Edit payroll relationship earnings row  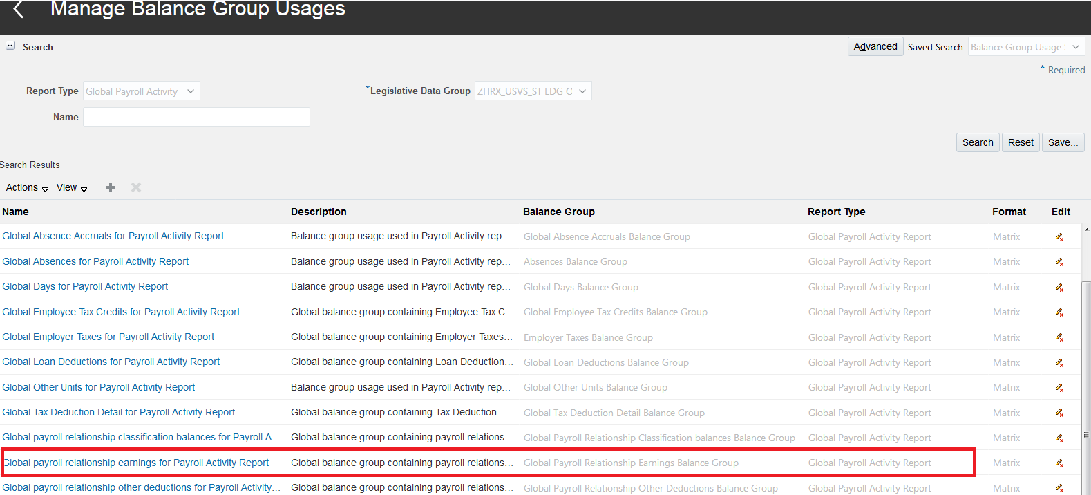1059,463
